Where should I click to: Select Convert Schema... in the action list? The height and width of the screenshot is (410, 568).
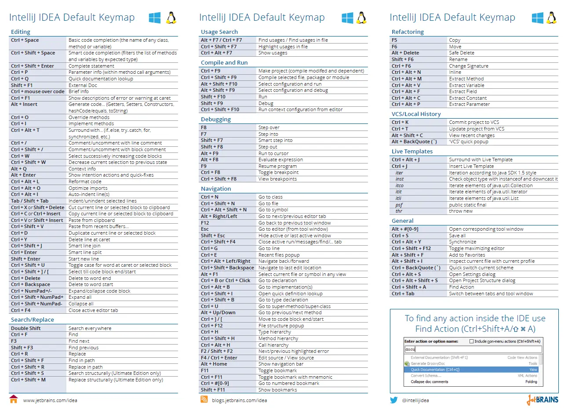[x=471, y=376]
